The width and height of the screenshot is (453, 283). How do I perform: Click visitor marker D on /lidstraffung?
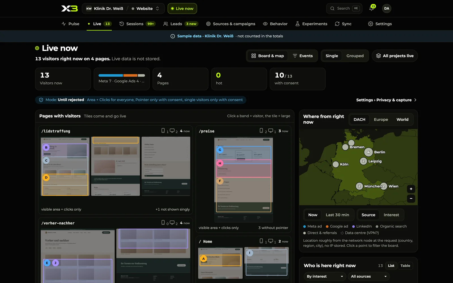point(46,177)
